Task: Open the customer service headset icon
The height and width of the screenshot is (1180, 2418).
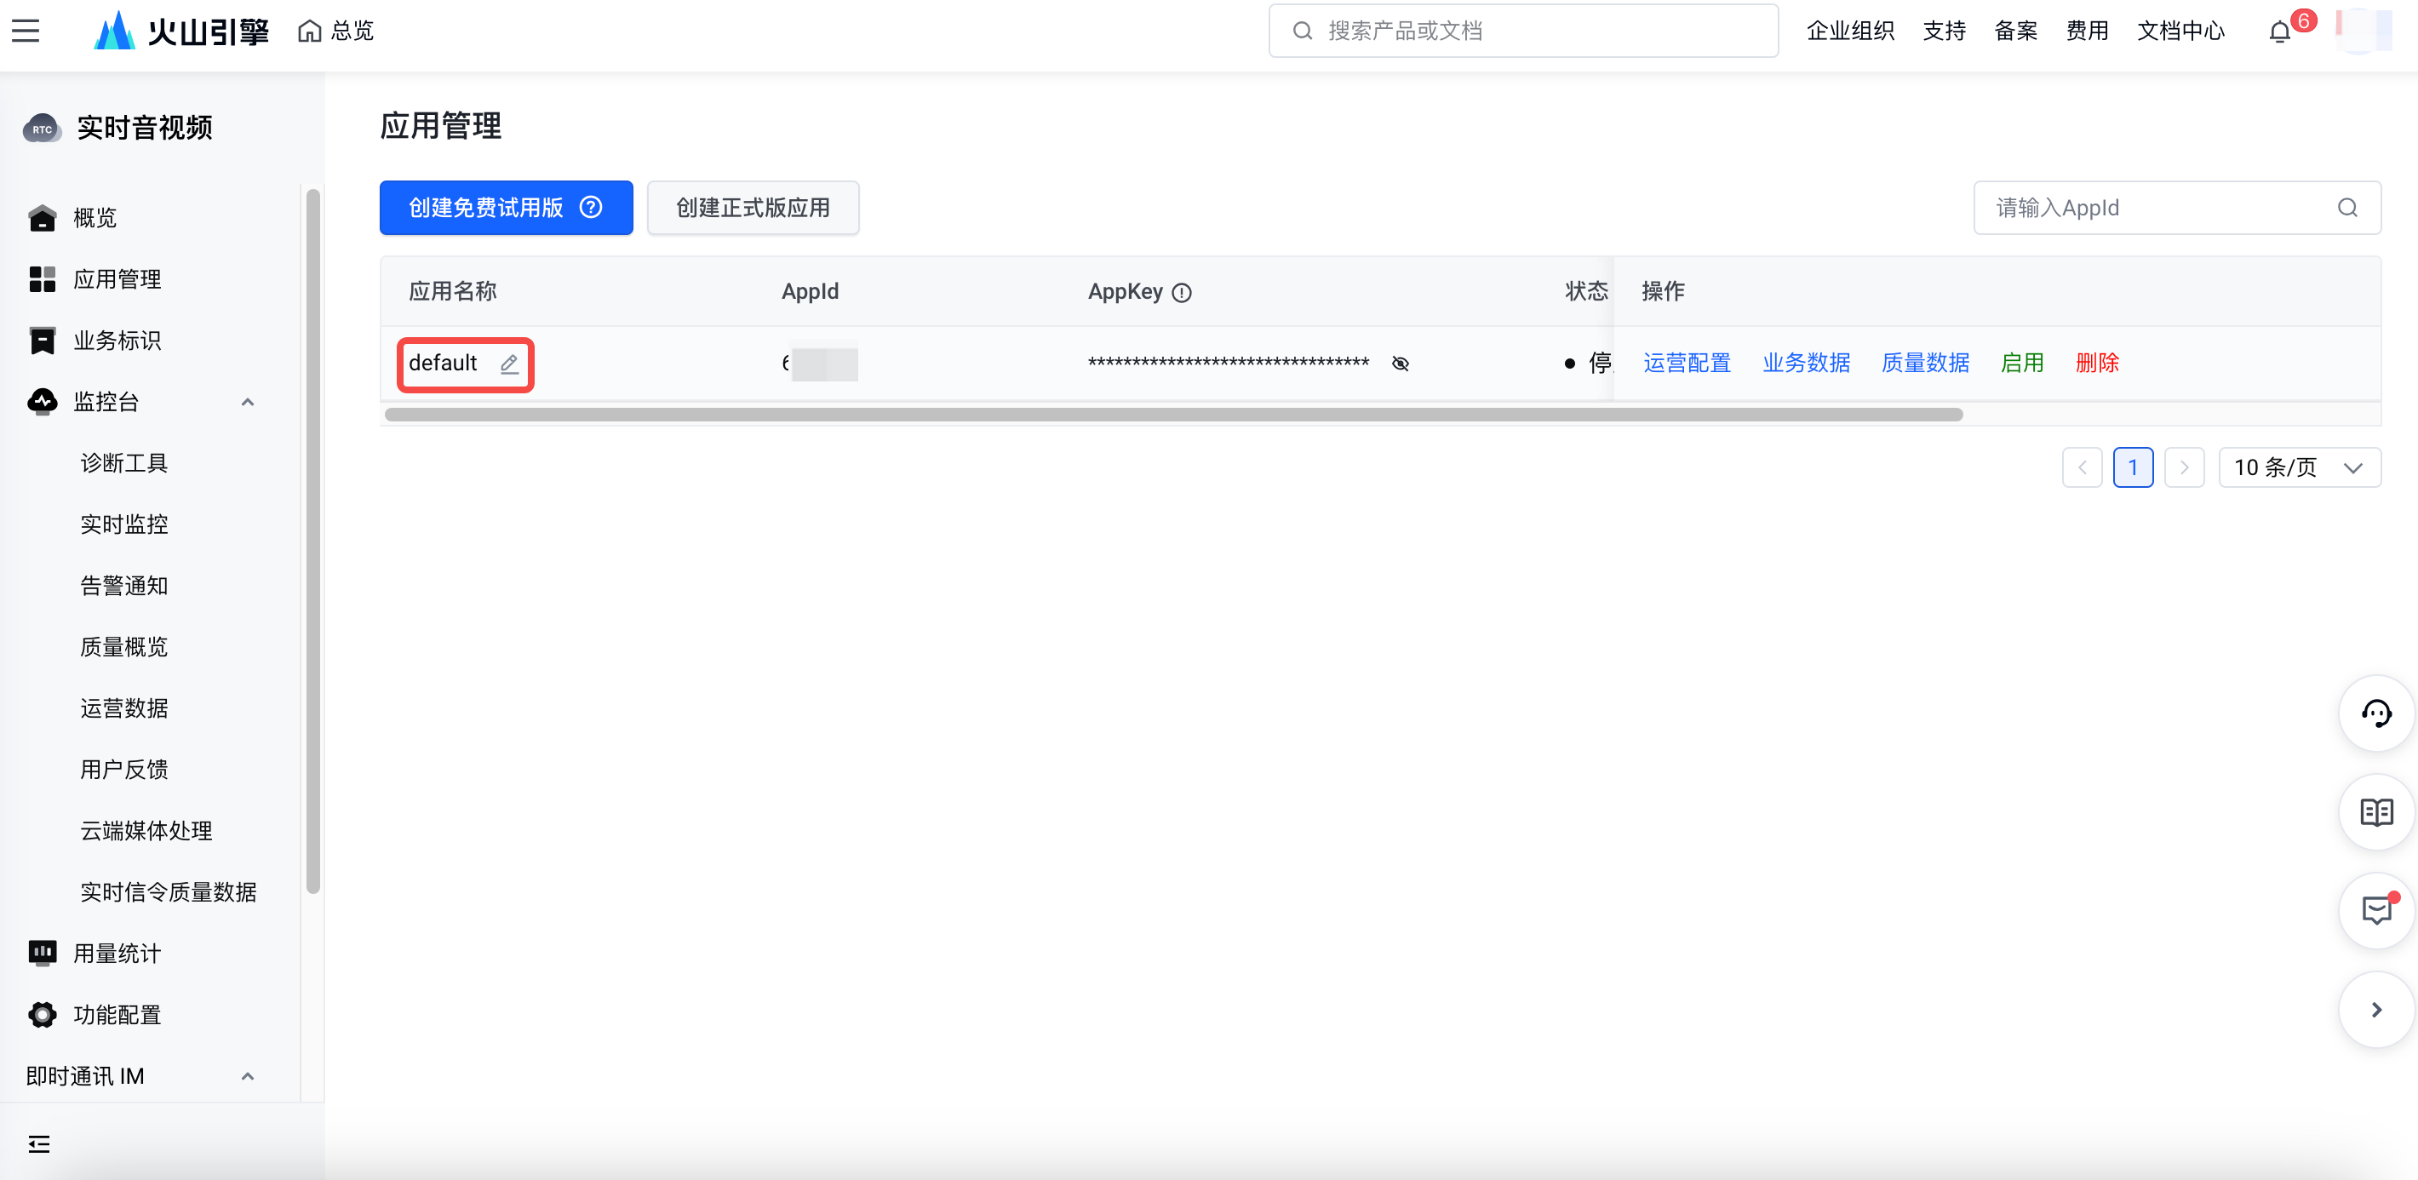Action: [2375, 713]
